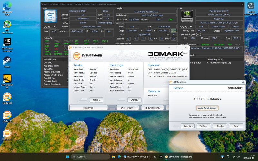
Task: Click the NVIDIA GeForce logo in HWiNFO
Action: click(187, 16)
